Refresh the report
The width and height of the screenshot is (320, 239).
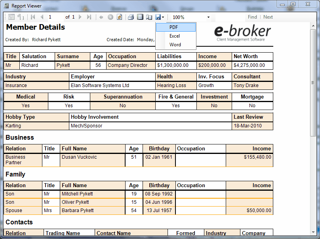[x=119, y=17]
